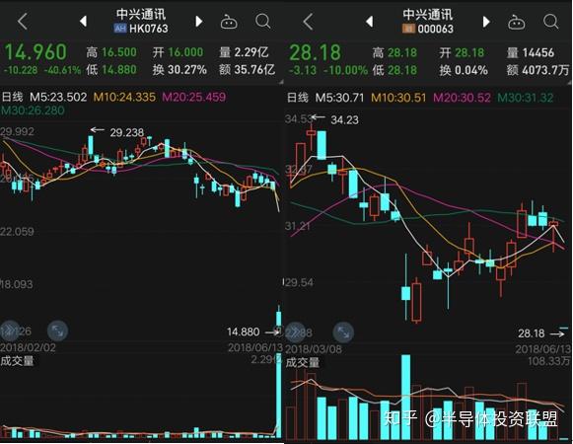This screenshot has width=573, height=444.
Task: Open search in the right 000063 panel
Action: pyautogui.click(x=550, y=22)
